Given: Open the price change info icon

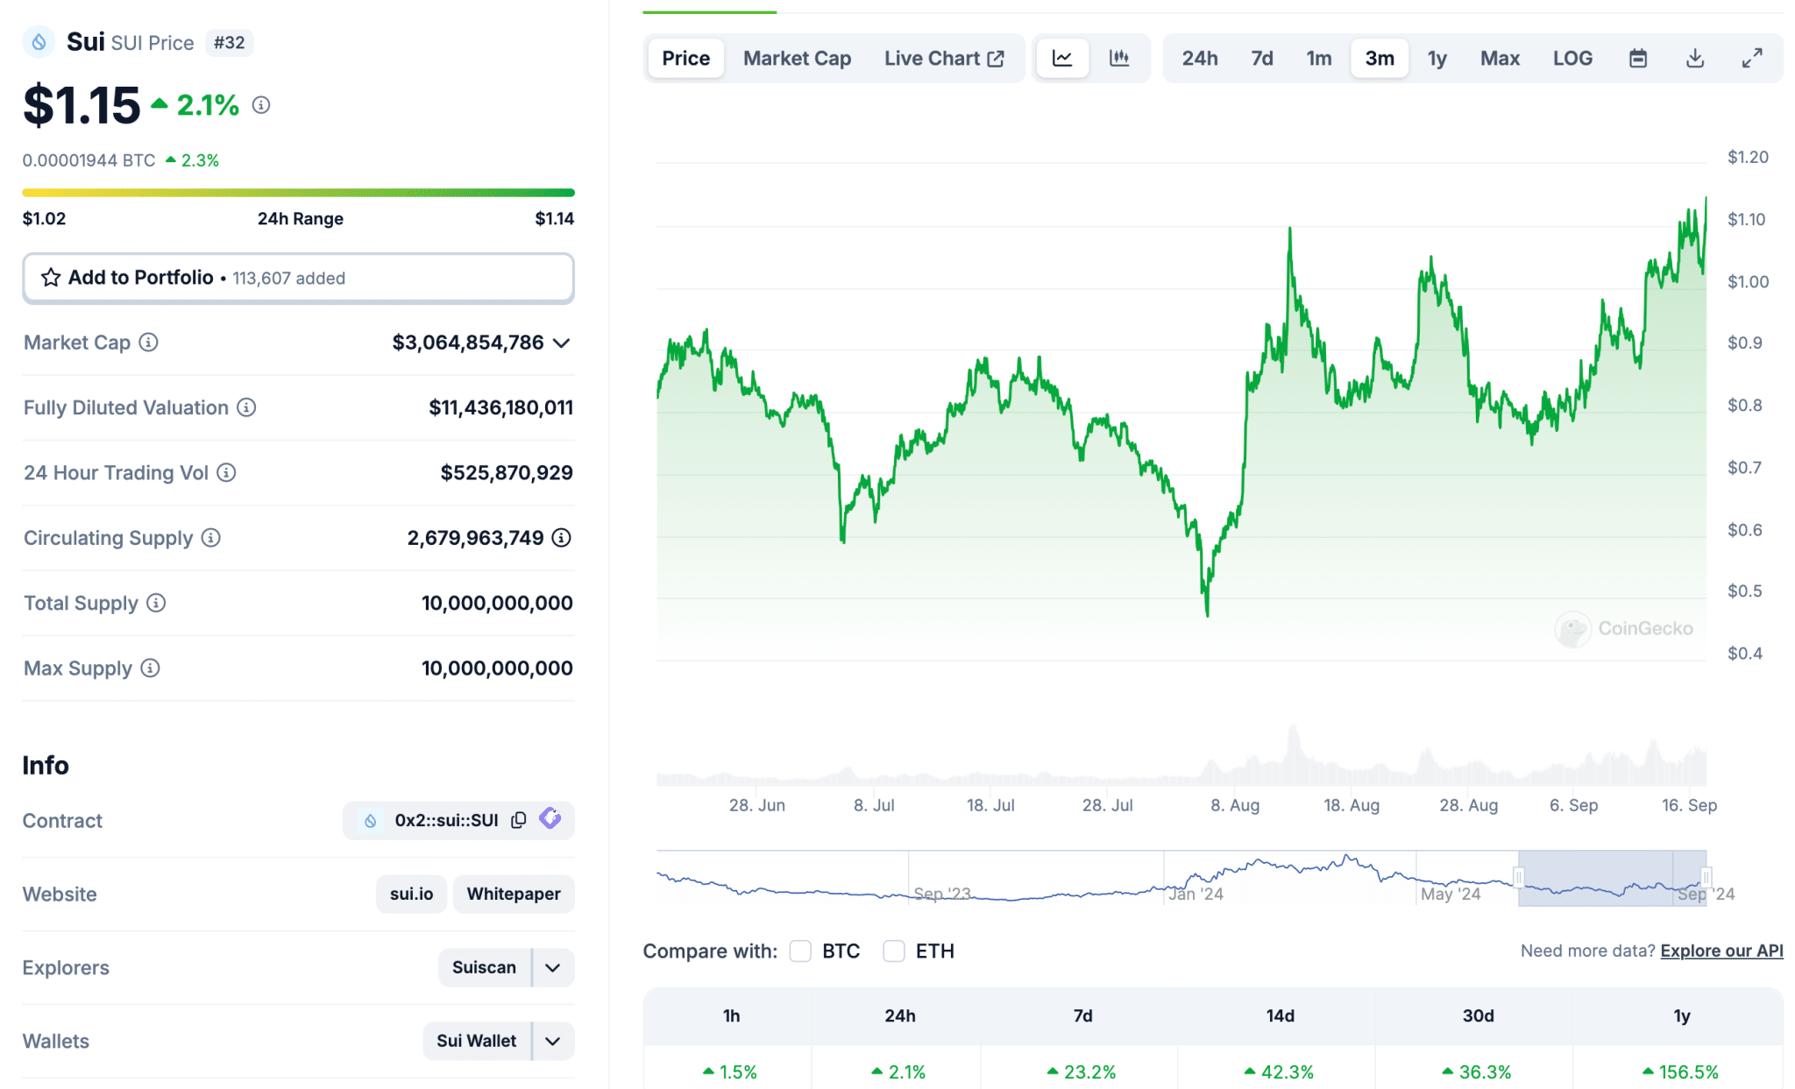Looking at the screenshot, I should [261, 105].
